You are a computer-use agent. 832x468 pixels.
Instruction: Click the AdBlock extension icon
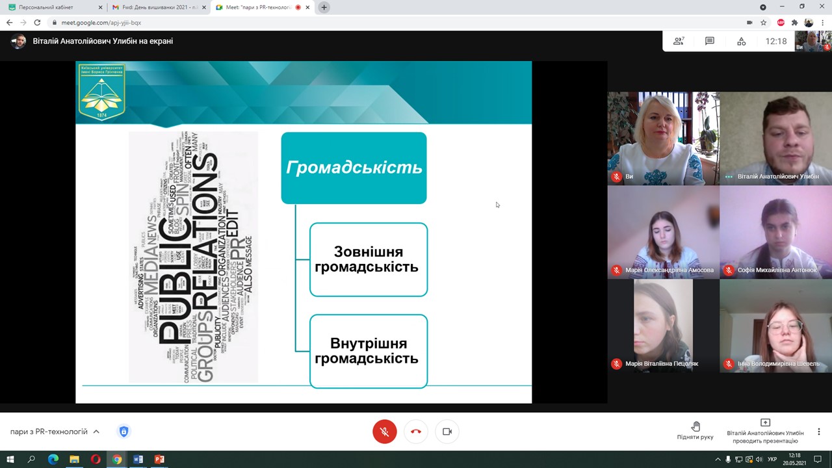(x=781, y=23)
